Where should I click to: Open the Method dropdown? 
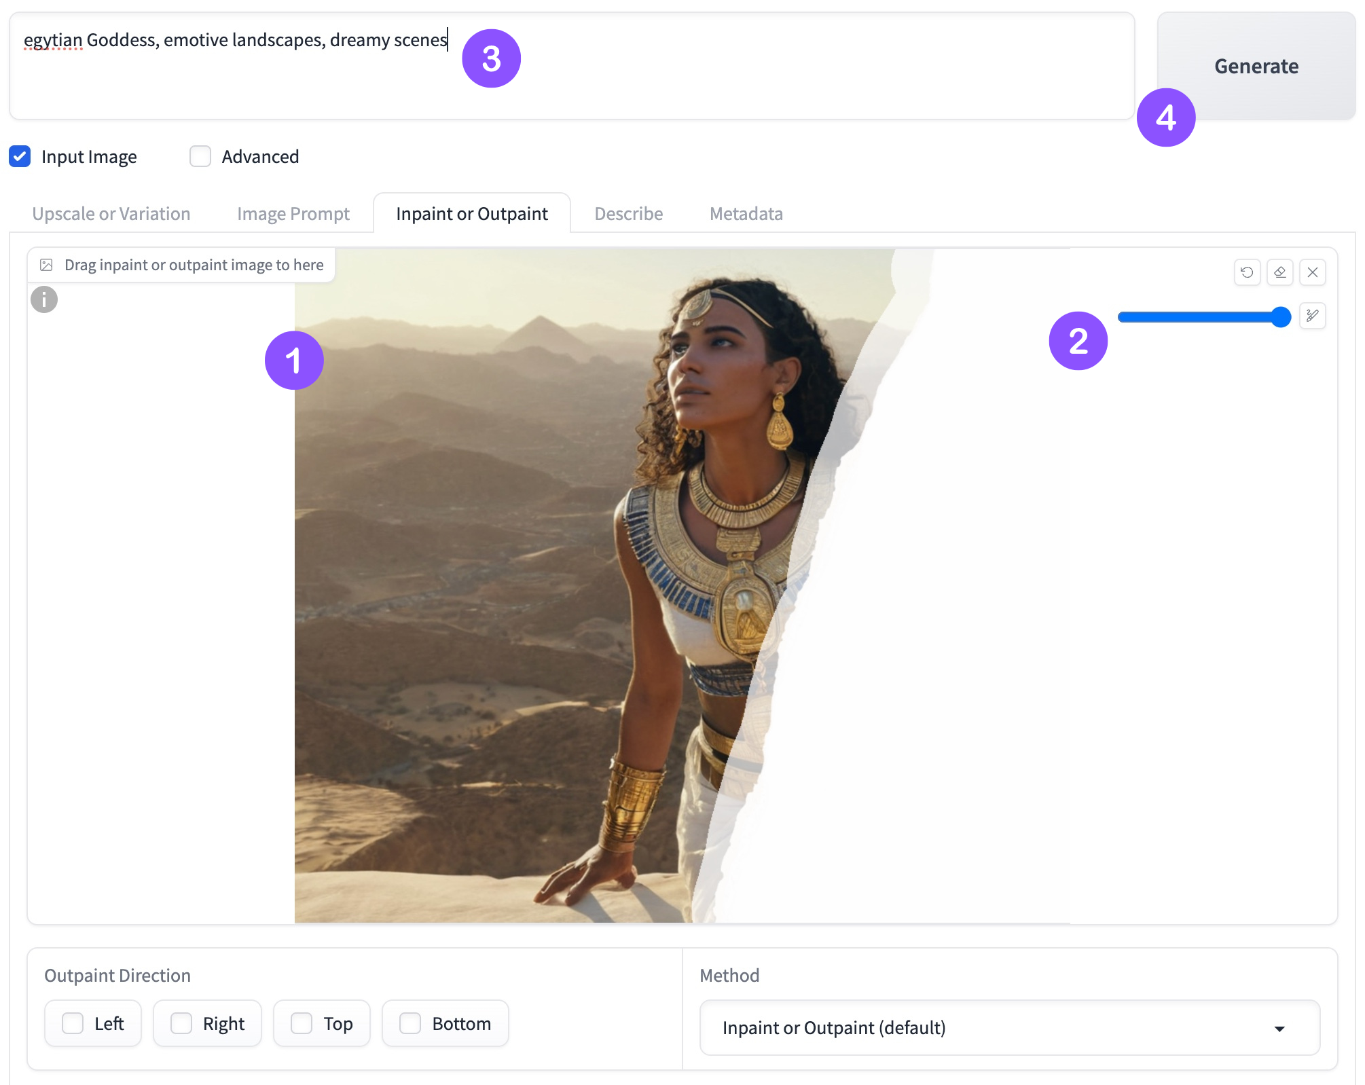[1009, 1027]
